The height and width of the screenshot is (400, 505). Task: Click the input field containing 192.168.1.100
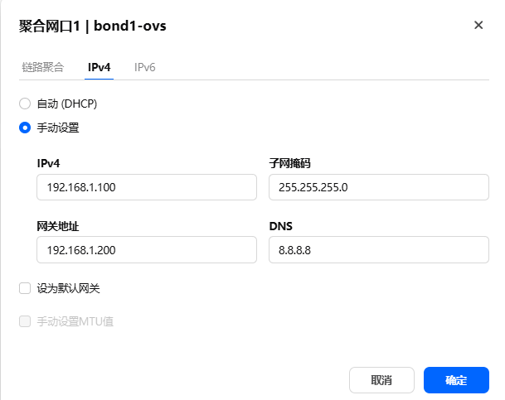coord(147,187)
